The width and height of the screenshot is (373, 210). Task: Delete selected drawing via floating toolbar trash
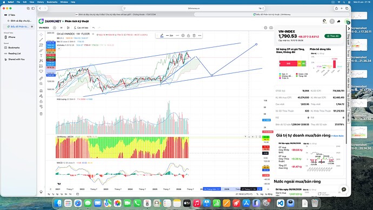(x=194, y=36)
